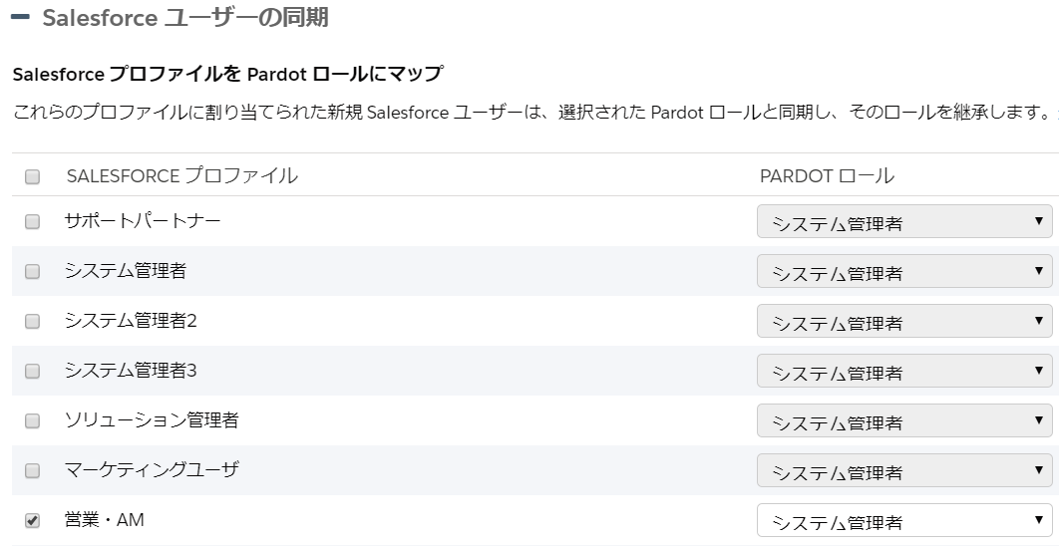Click the PARDOT ロール column header
The height and width of the screenshot is (546, 1059).
[x=827, y=176]
